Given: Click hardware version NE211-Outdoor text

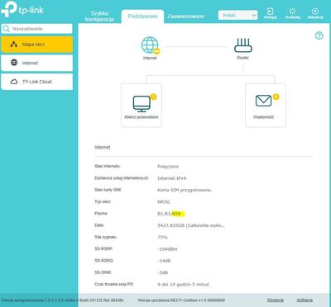Looking at the screenshot, I should (181, 300).
